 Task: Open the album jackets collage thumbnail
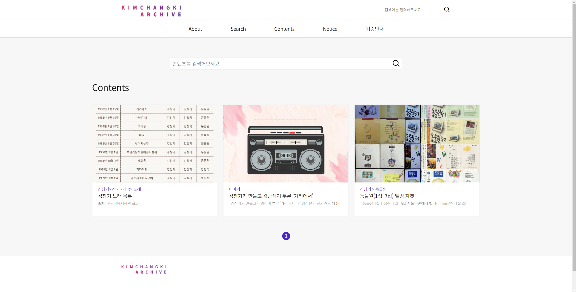coord(417,143)
